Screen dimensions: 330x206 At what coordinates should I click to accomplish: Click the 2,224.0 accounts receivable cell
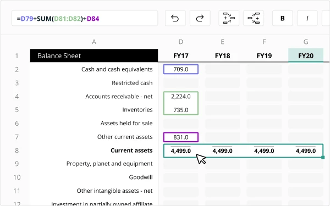181,97
